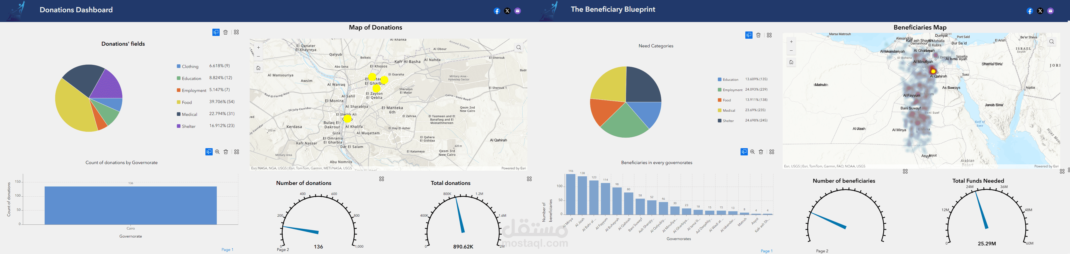The width and height of the screenshot is (1070, 254).
Task: Toggle Shelter legend entry in Need Categories
Action: pos(726,121)
